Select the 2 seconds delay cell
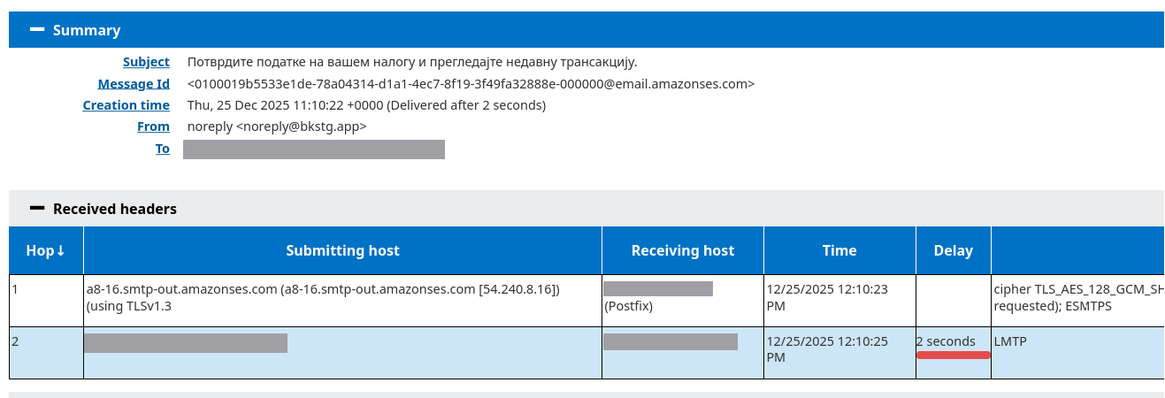The width and height of the screenshot is (1165, 398). point(954,353)
